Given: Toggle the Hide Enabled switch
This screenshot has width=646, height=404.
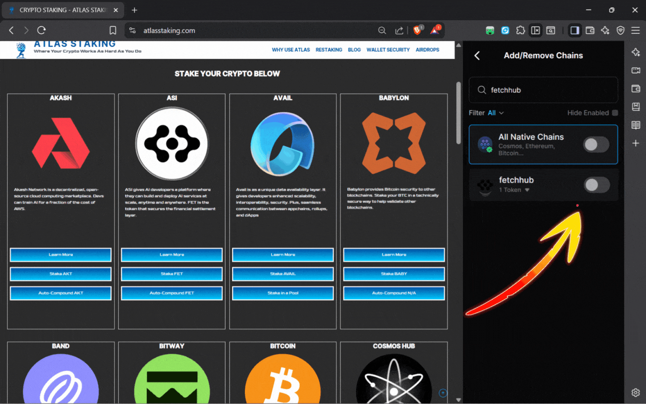Looking at the screenshot, I should click(615, 113).
